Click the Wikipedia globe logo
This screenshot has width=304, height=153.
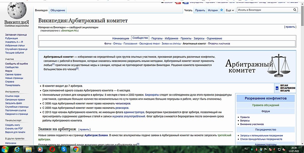17,10
